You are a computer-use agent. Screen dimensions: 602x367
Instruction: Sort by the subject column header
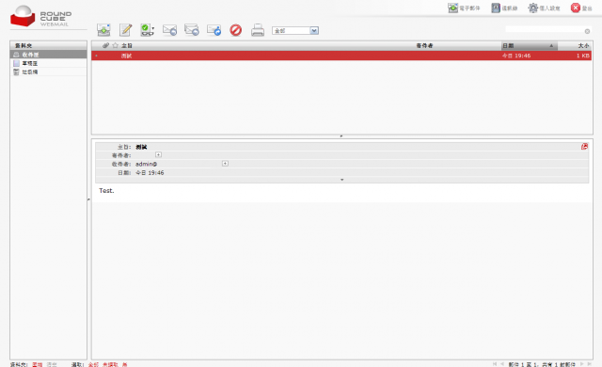click(x=127, y=46)
